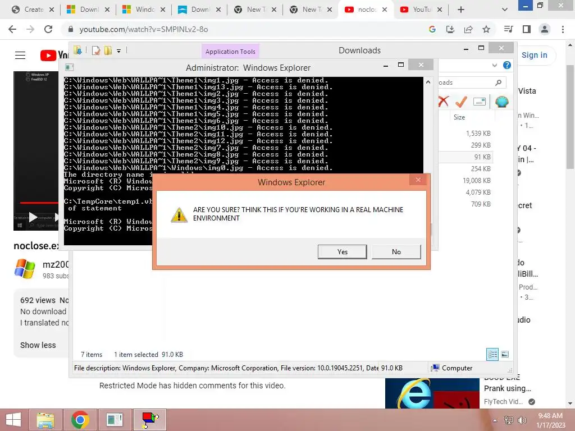Play the YouTube video
This screenshot has height=431, width=575.
click(x=33, y=217)
